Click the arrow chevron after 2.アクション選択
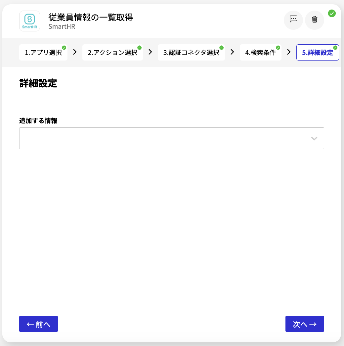The image size is (344, 346). click(x=150, y=52)
